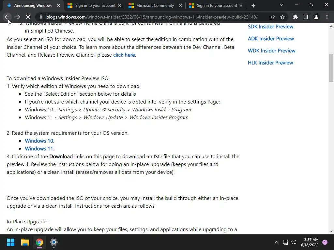The image size is (334, 250).
Task: Open File Explorer from the taskbar
Action: (25, 242)
